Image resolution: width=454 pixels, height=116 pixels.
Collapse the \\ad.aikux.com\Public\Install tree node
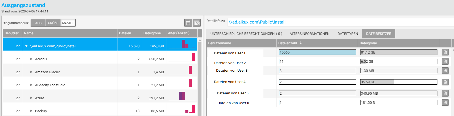point(26,46)
